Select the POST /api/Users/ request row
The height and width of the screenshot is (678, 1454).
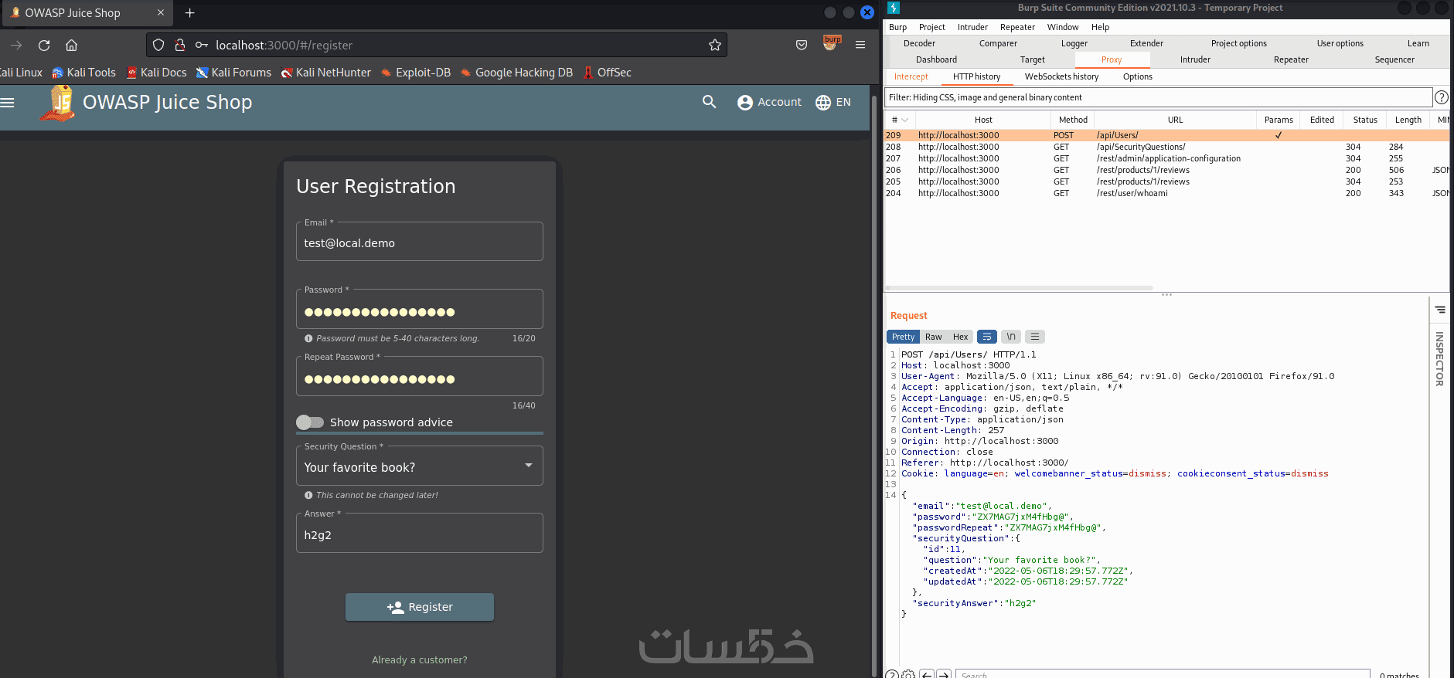point(1166,135)
